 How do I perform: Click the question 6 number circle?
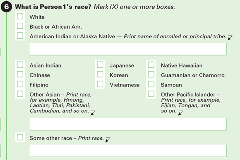click(x=7, y=7)
